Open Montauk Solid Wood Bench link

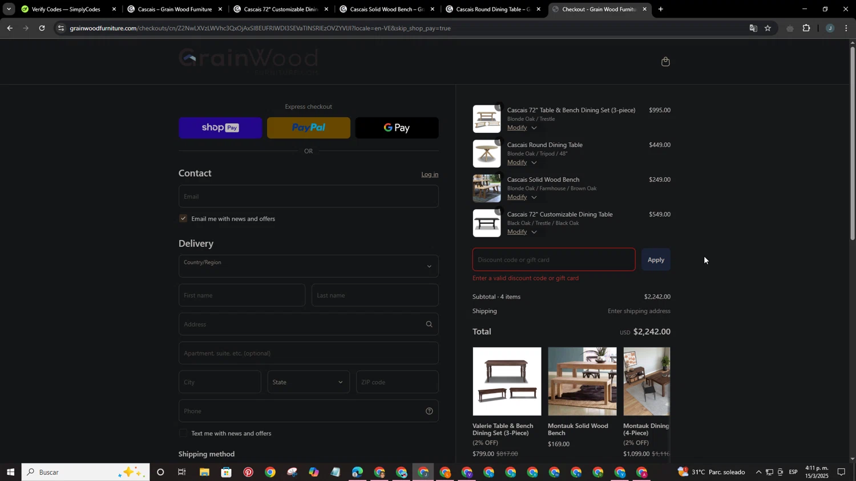tap(578, 430)
